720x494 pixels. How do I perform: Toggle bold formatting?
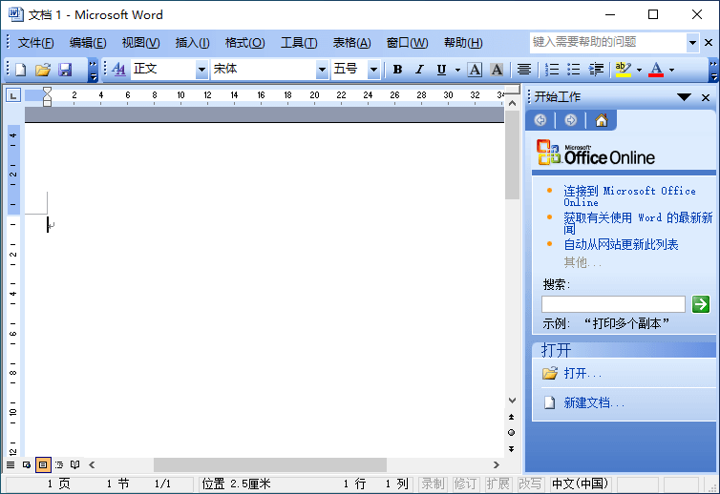click(x=397, y=70)
